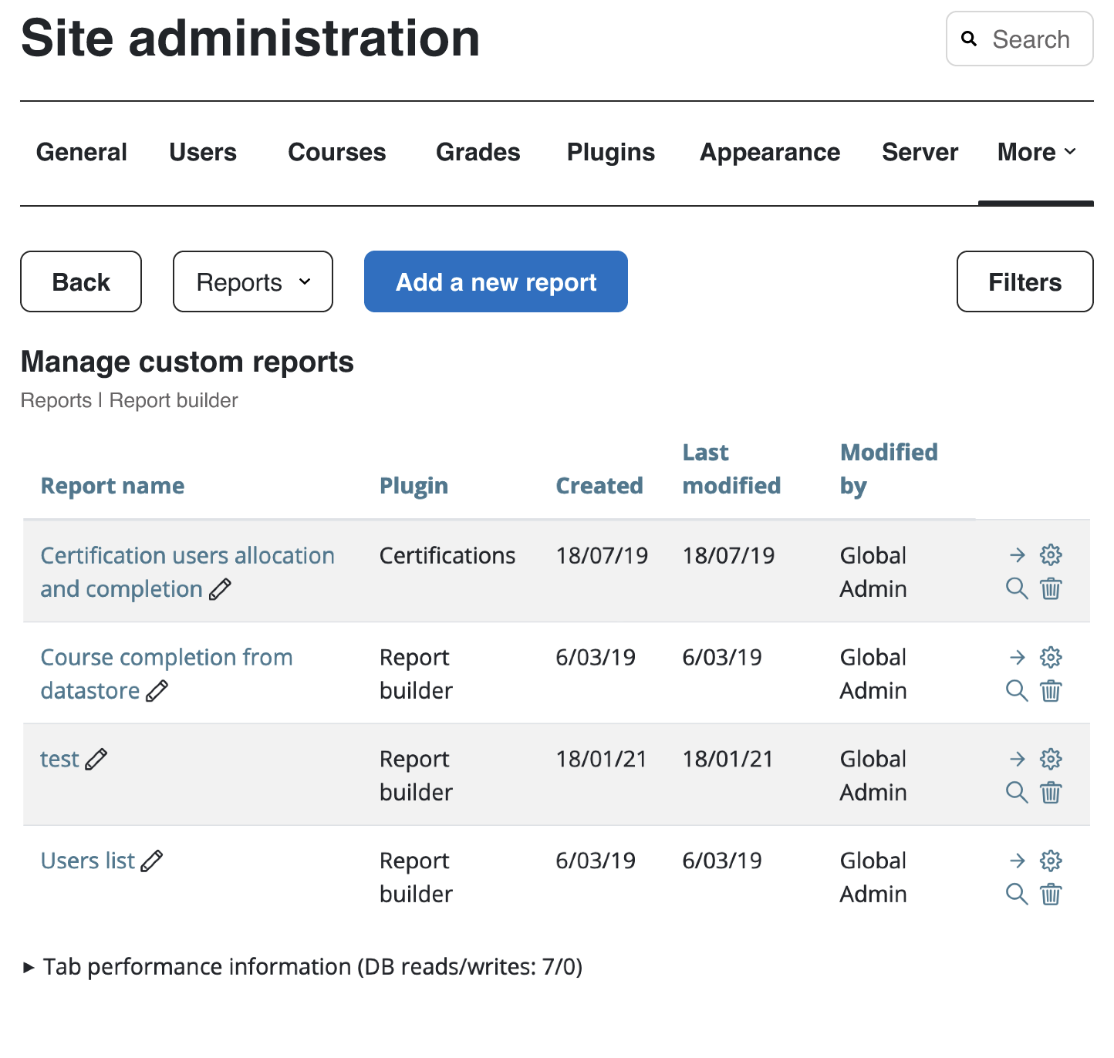The height and width of the screenshot is (1058, 1114).
Task: Rename Certification users allocation report via pencil icon
Action: (x=220, y=589)
